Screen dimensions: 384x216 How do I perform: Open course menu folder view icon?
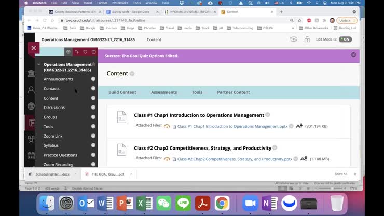pos(93,52)
